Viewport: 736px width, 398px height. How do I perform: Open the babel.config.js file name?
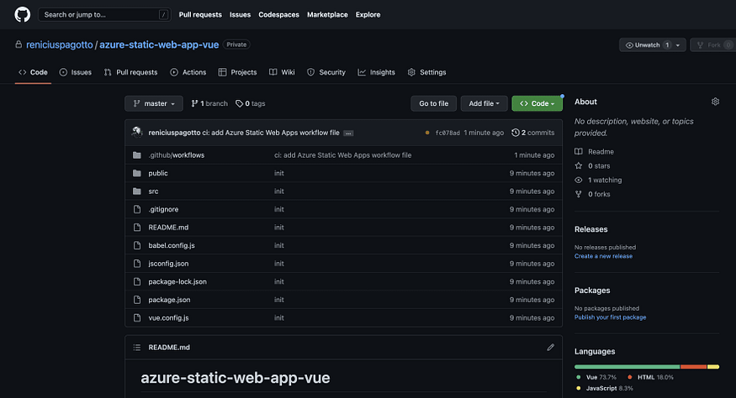pyautogui.click(x=172, y=245)
